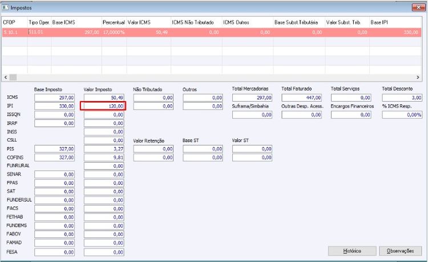The height and width of the screenshot is (262, 428).
Task: Click the 17,0000% cell in the red row
Action: 114,32
